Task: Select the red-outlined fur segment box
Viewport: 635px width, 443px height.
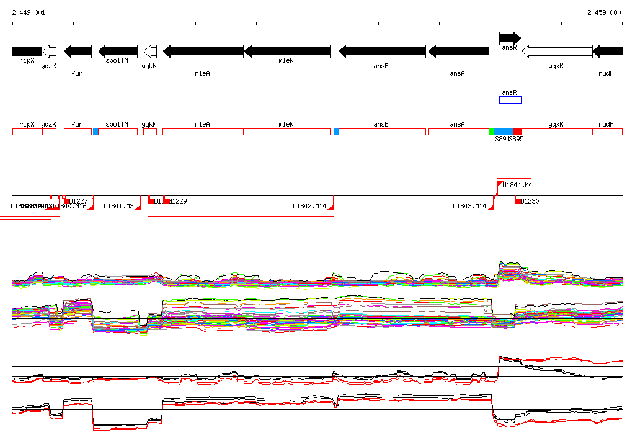Action: coord(78,132)
